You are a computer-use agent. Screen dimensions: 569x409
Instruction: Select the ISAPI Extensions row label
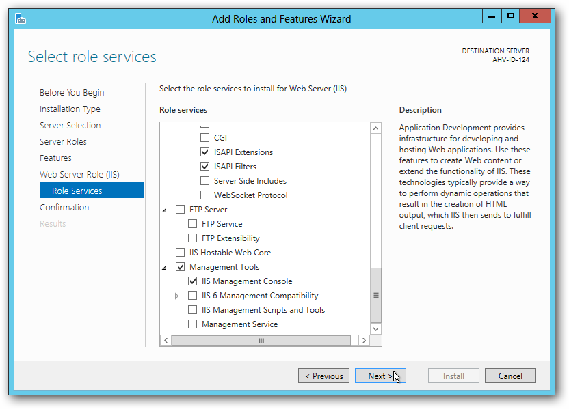pos(243,152)
